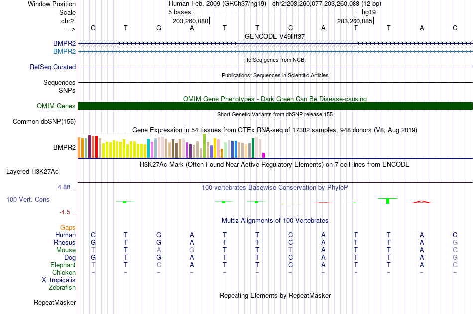Click the dark blue BMPR2 gene label
473x314 pixels.
64,44
